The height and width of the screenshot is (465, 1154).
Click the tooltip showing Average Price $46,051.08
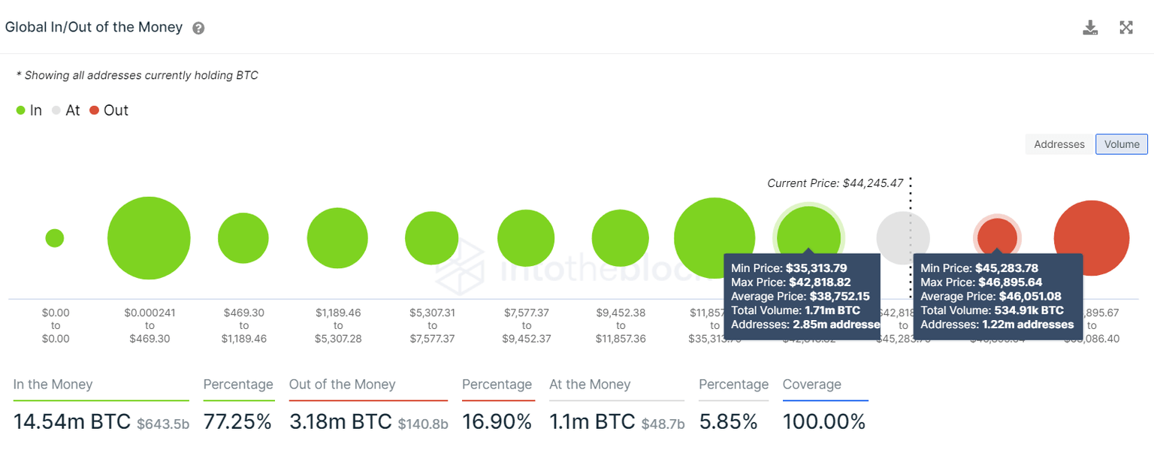(997, 296)
